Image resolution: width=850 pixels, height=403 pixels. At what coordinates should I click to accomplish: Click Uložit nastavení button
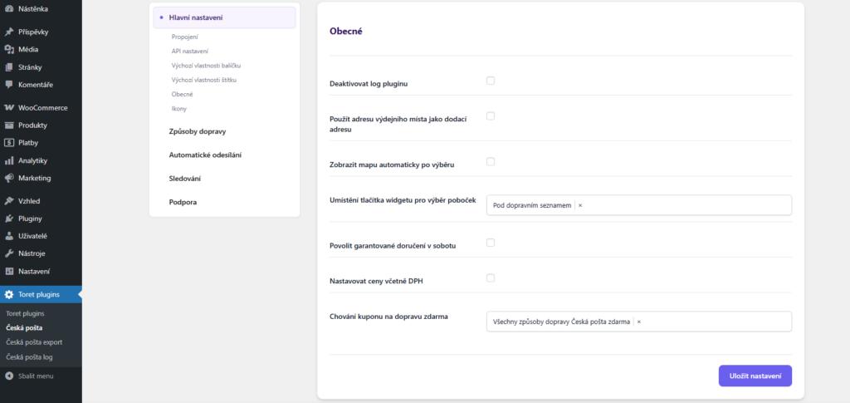pos(755,376)
